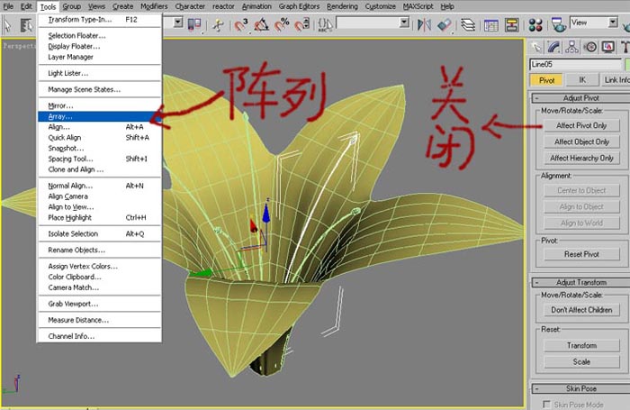Open the View coordinate system dropdown
This screenshot has height=410, width=630.
click(x=593, y=23)
